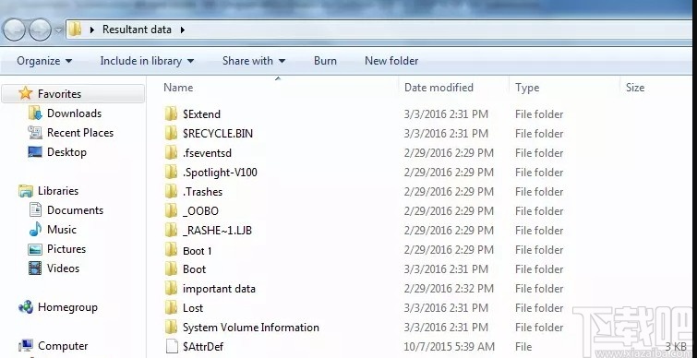Create a New folder from the toolbar

point(391,61)
